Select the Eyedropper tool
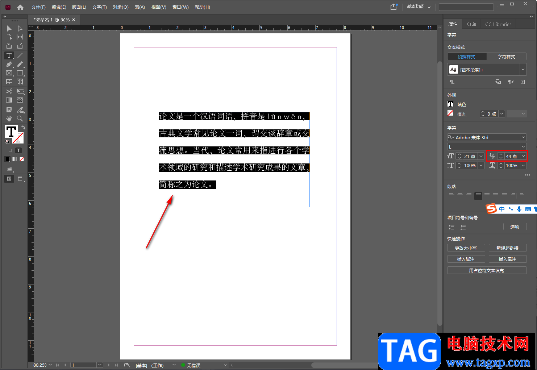 (20, 110)
